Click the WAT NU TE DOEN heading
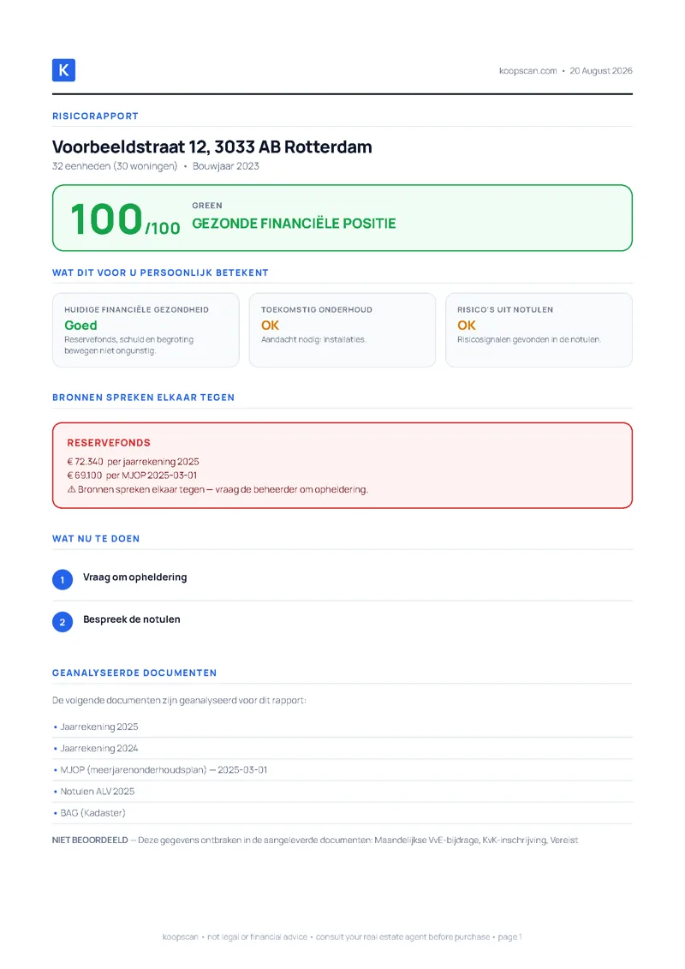The height and width of the screenshot is (969, 685). click(x=96, y=539)
